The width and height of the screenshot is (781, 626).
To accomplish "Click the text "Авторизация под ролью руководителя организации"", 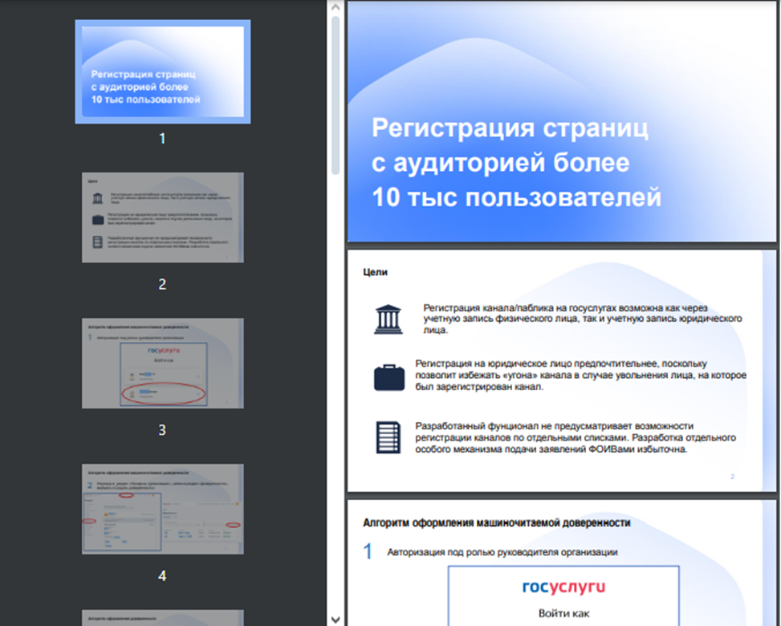I will [502, 552].
